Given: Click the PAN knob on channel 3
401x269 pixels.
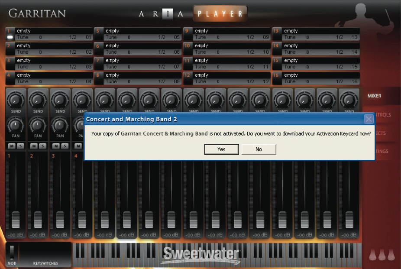Looking at the screenshot, I should click(60, 126).
